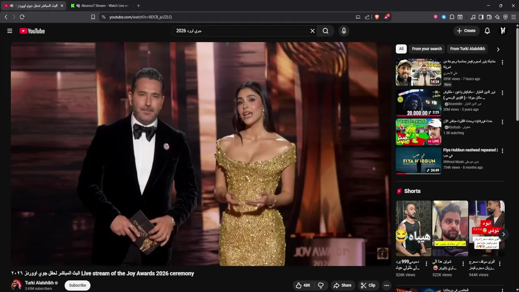Clear the search box text

tap(313, 31)
